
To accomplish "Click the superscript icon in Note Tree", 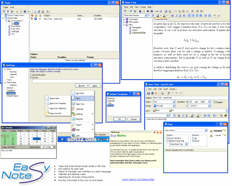I will (x=218, y=16).
